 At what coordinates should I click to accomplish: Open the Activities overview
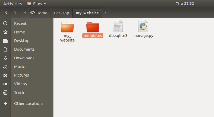click(12, 4)
